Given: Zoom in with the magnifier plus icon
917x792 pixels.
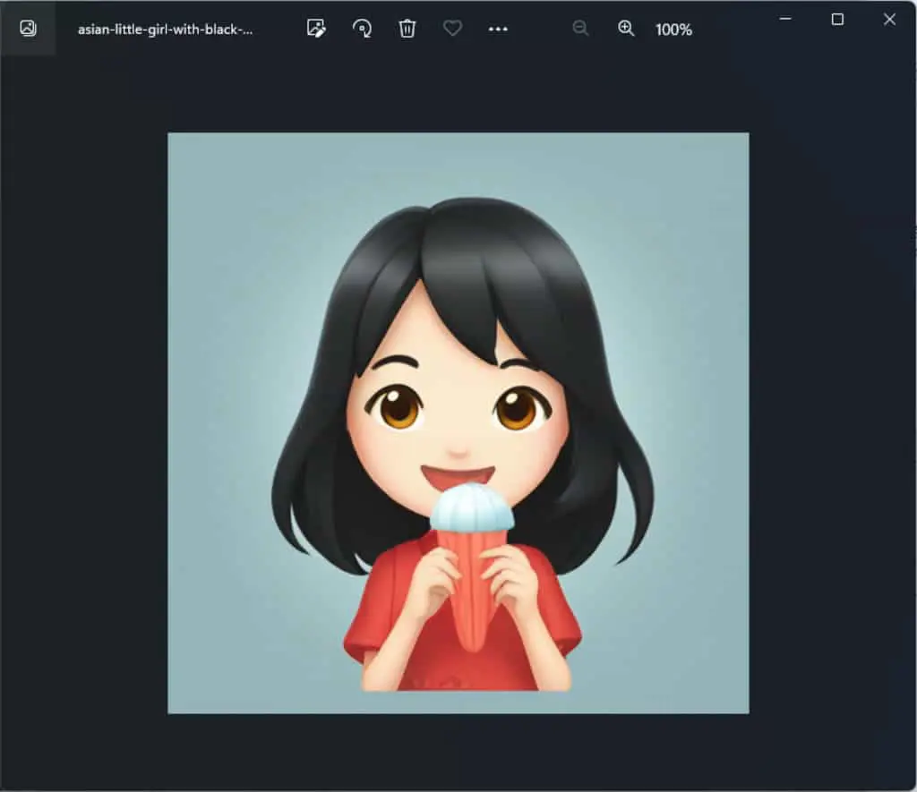Looking at the screenshot, I should [626, 28].
